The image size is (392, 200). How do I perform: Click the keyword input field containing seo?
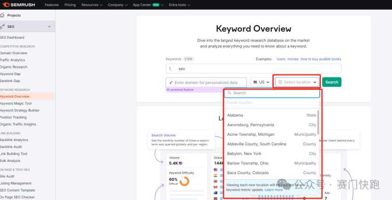tap(253, 68)
